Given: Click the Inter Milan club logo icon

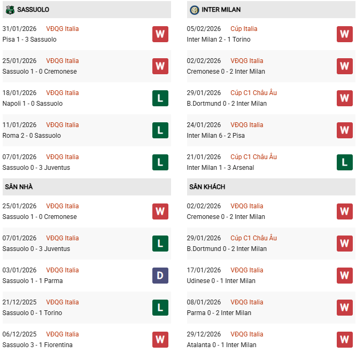Looking at the screenshot, I should (x=194, y=10).
